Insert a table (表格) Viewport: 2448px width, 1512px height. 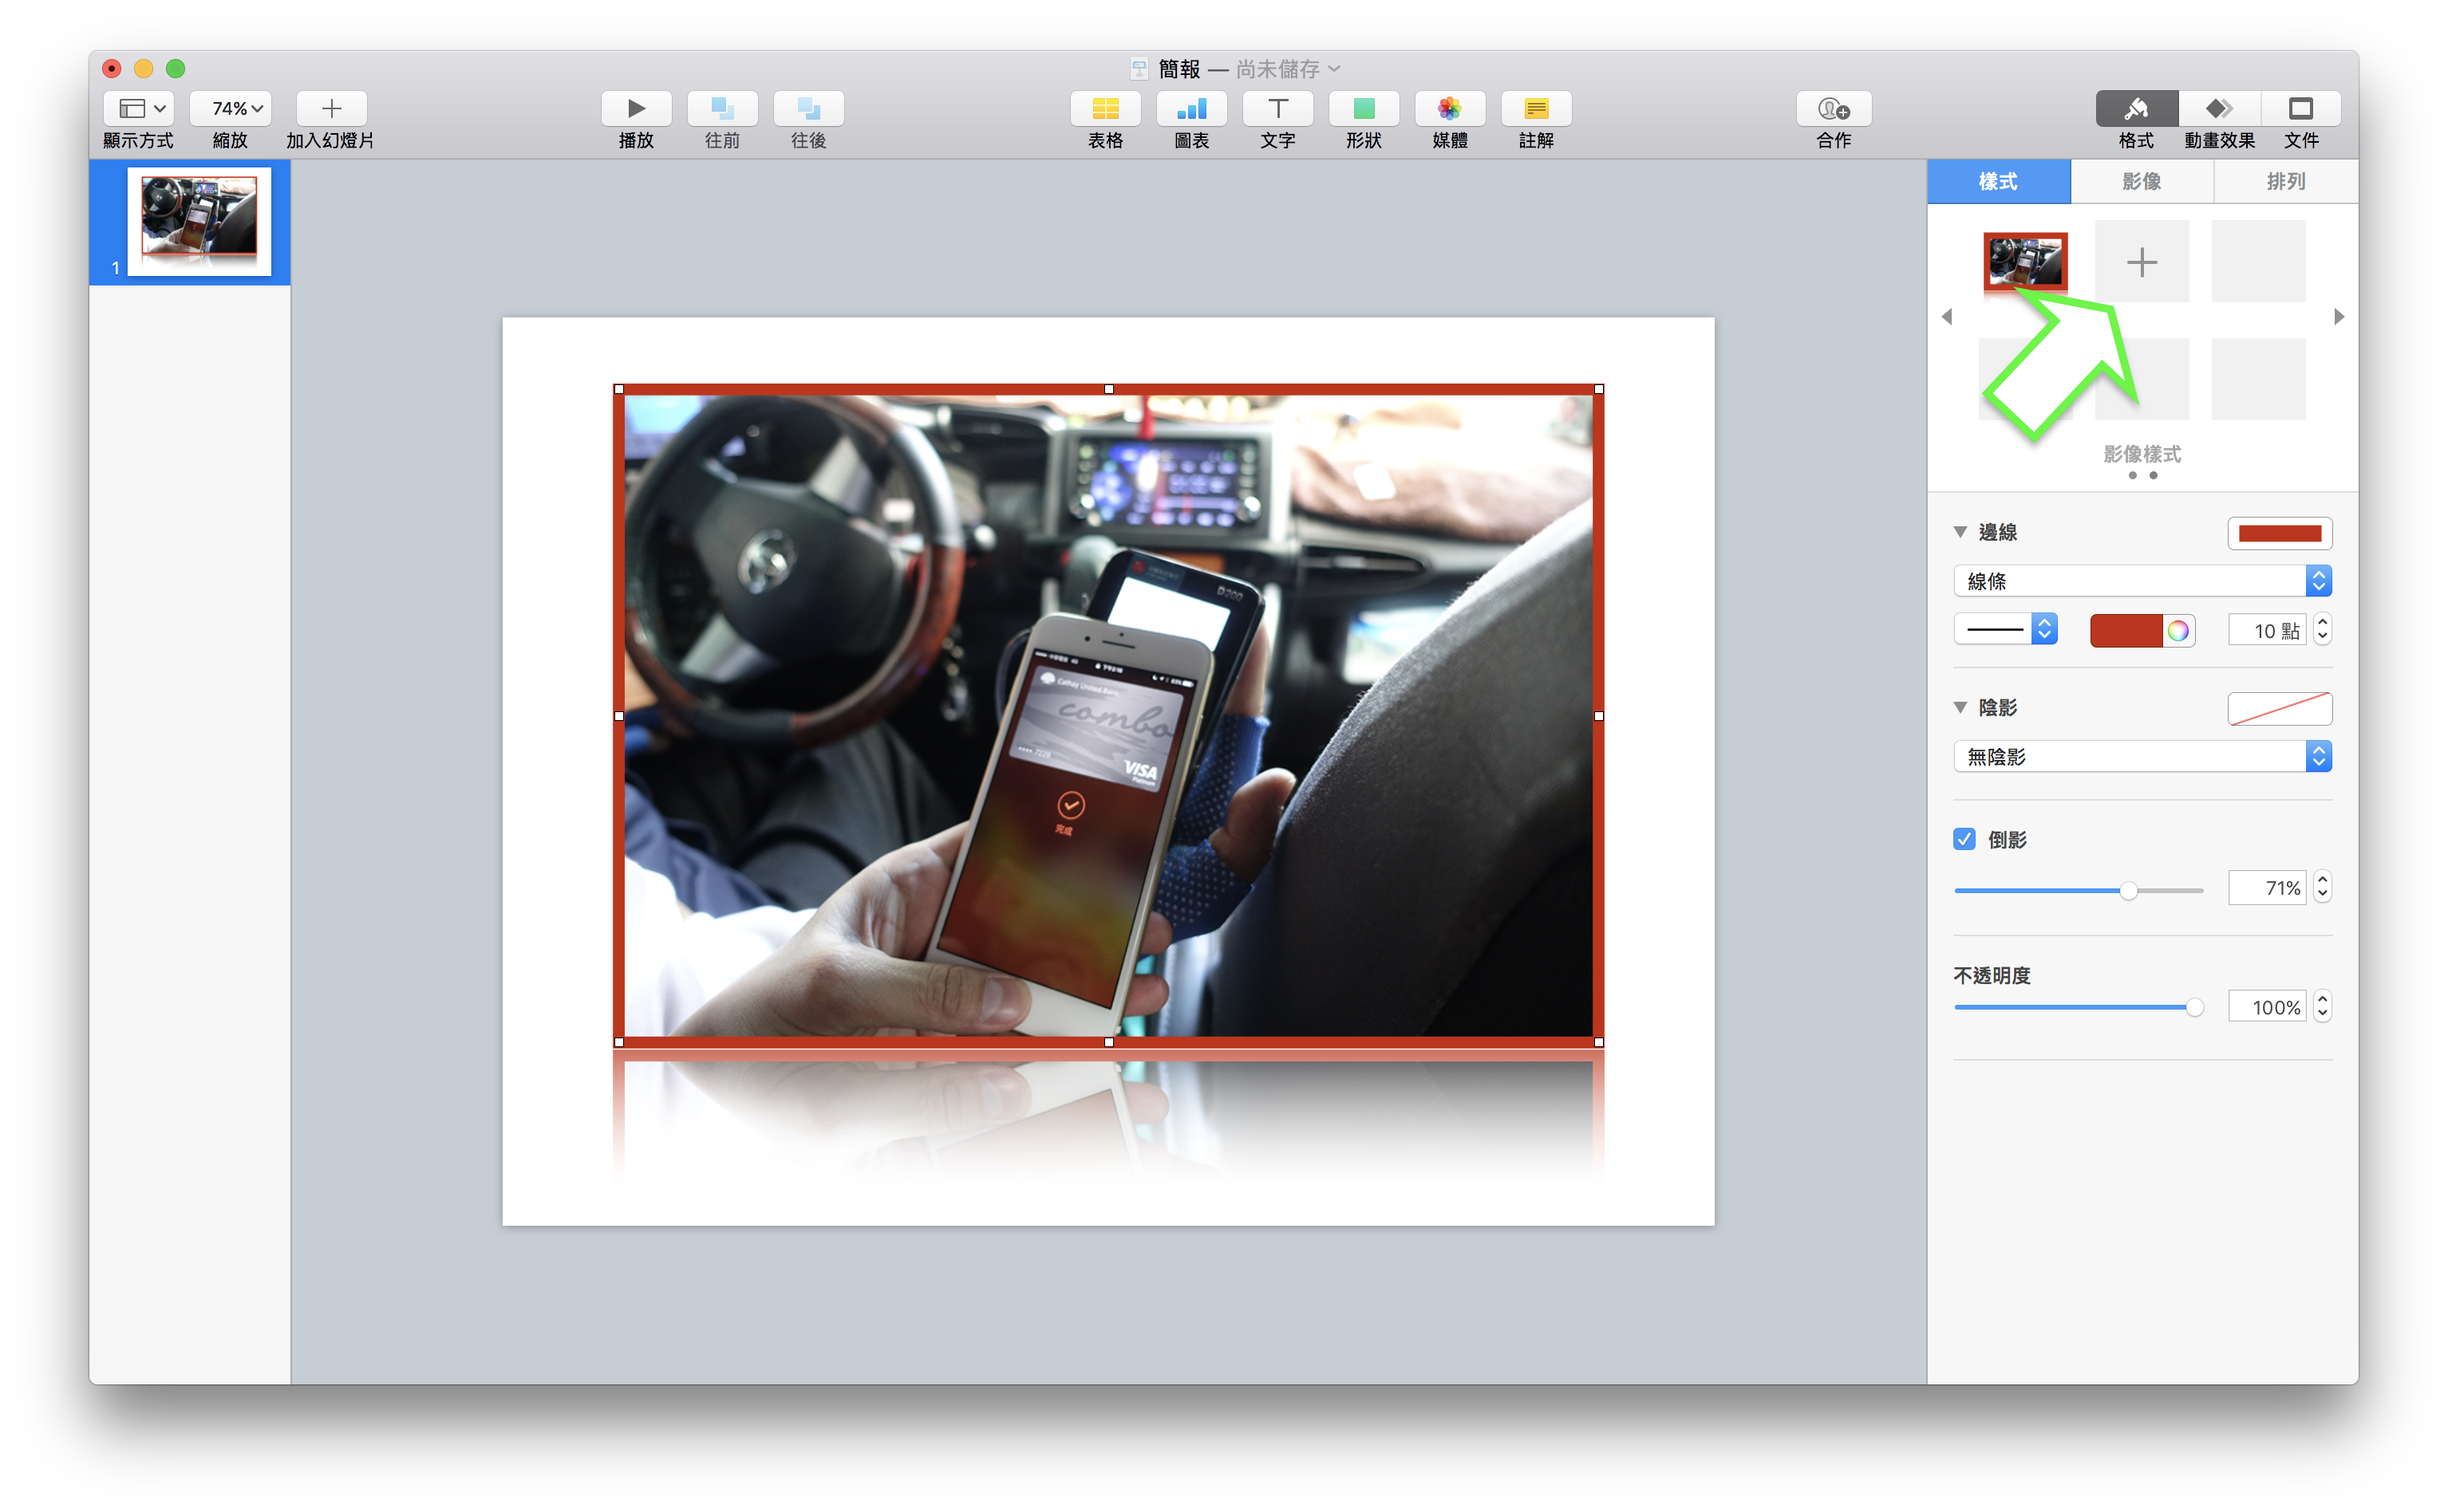[1105, 108]
